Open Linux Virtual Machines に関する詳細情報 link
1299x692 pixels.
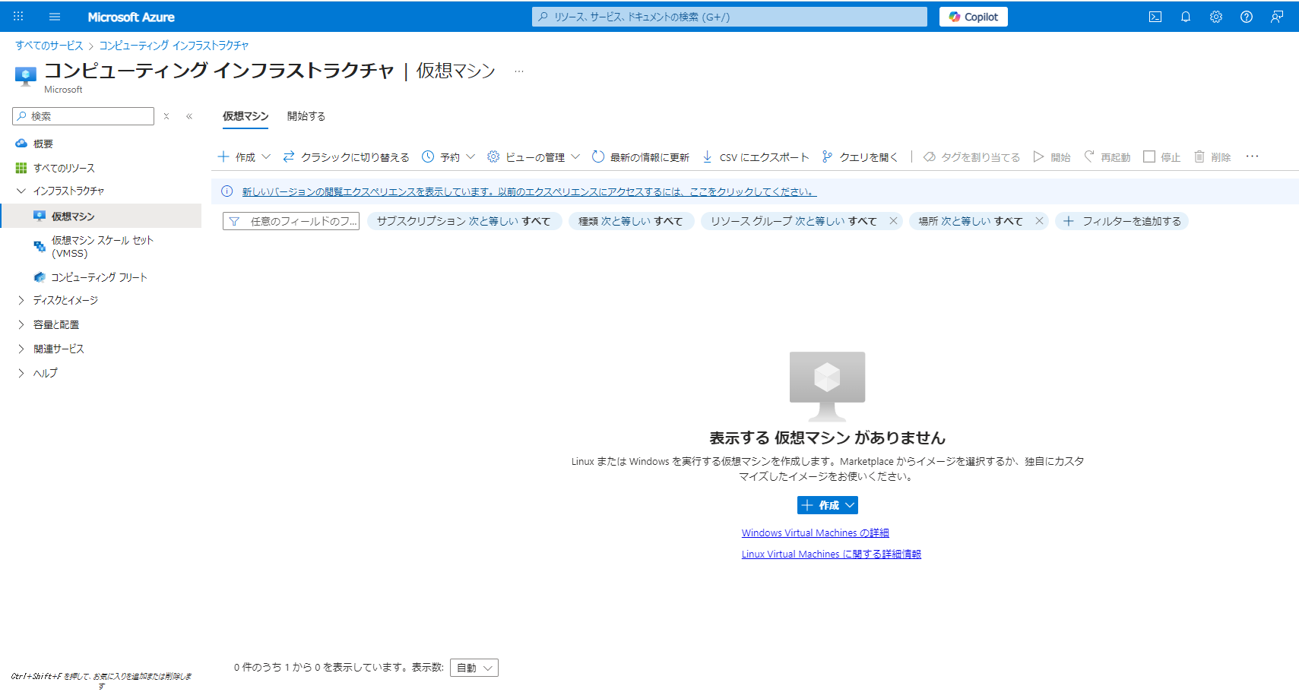[832, 555]
